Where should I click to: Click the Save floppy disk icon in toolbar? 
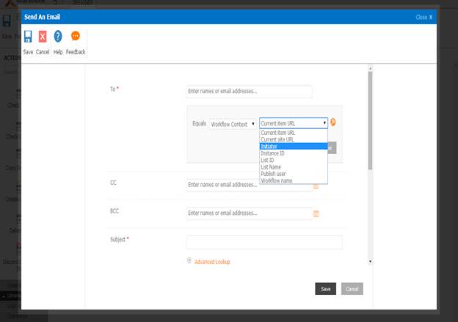[x=28, y=37]
